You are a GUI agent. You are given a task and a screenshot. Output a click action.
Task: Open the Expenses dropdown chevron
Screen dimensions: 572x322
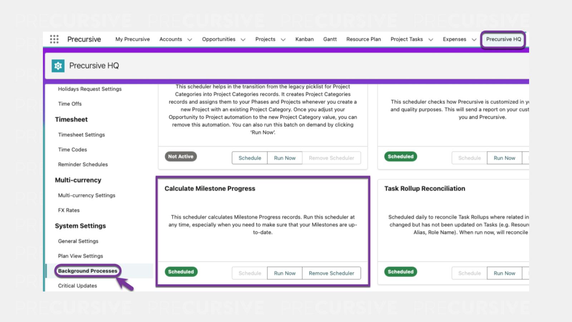click(474, 40)
